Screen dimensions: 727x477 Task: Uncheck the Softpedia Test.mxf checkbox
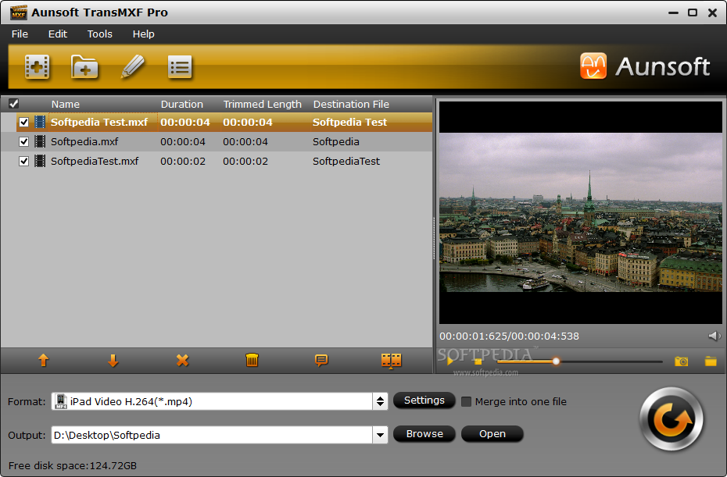[x=23, y=123]
